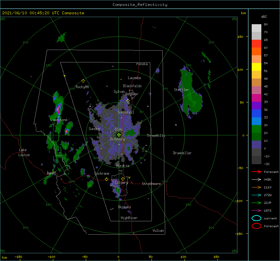Click the HighRiver town label
This screenshot has width=280, height=261.
pos(129,218)
